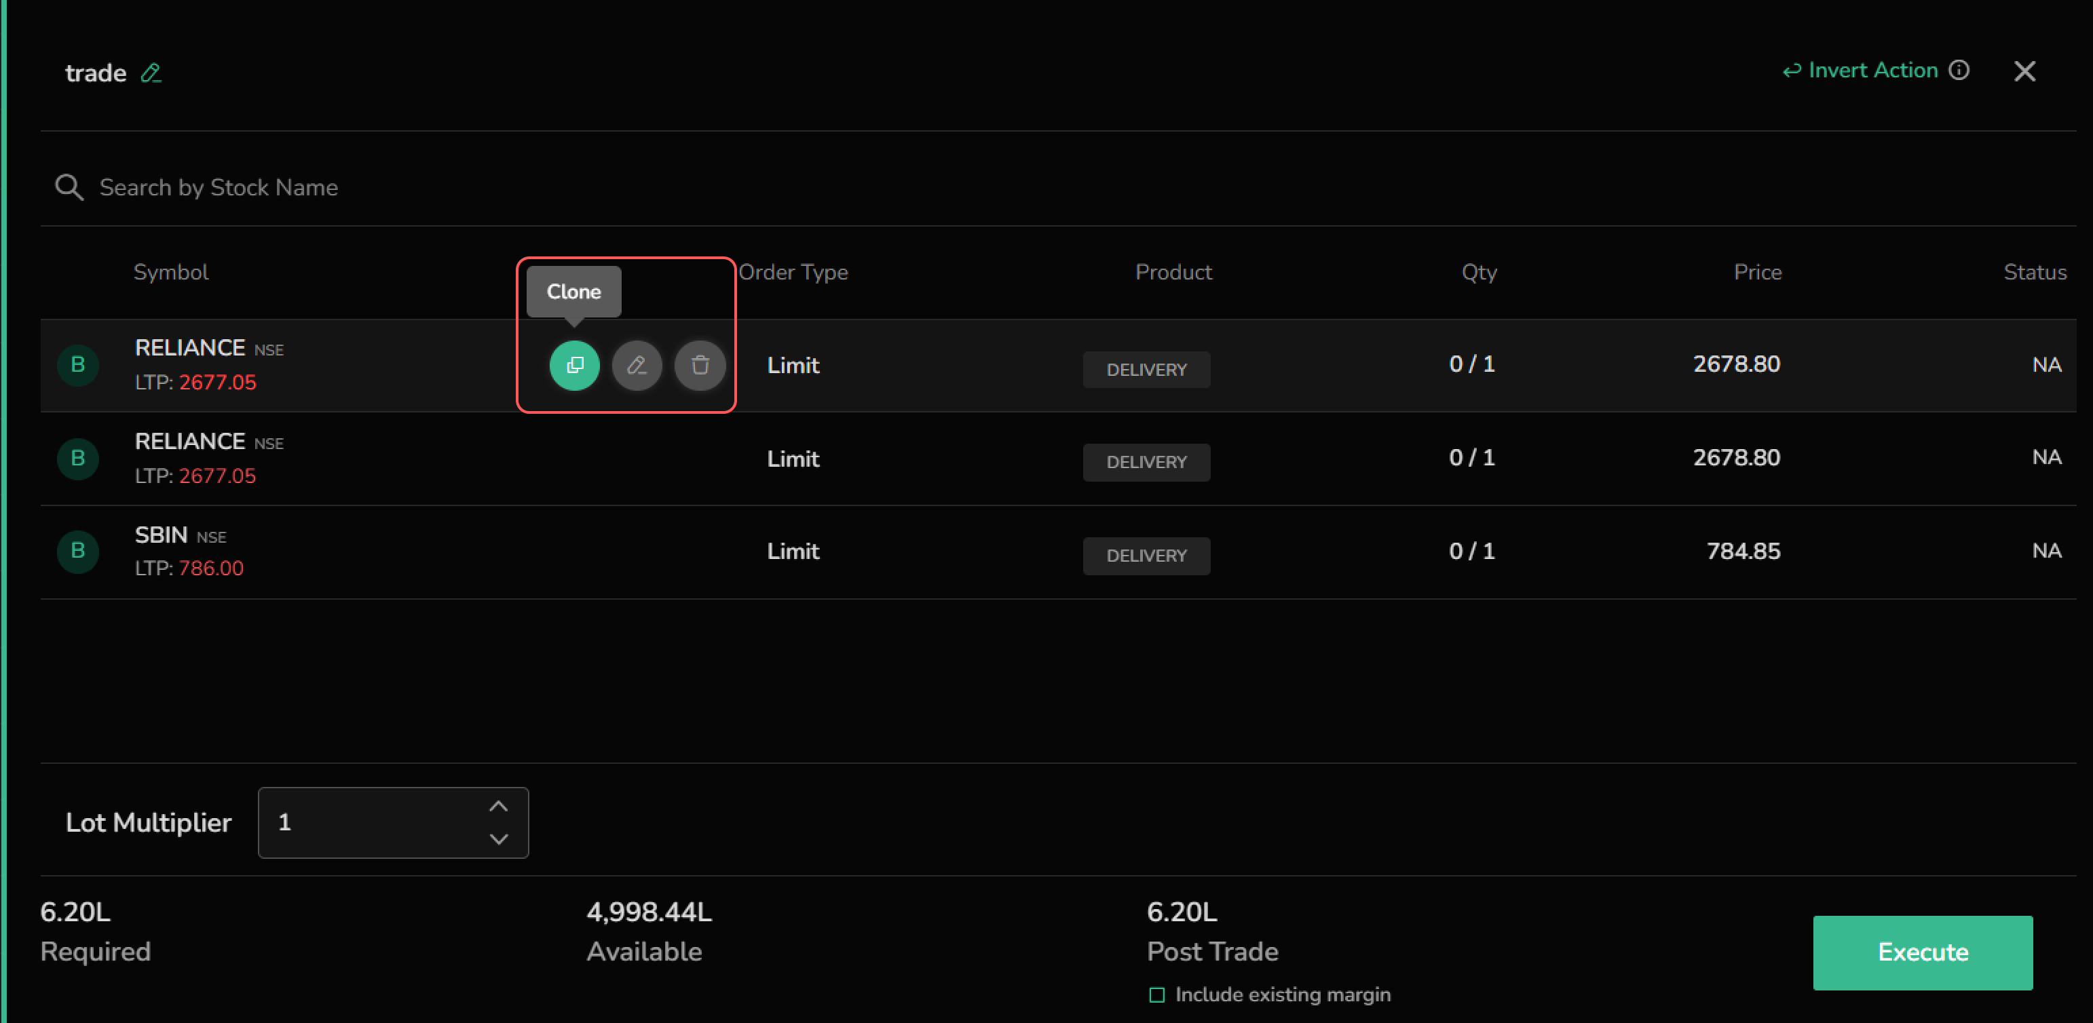
Task: Click DELIVERY tag on SBIN row
Action: [1146, 556]
